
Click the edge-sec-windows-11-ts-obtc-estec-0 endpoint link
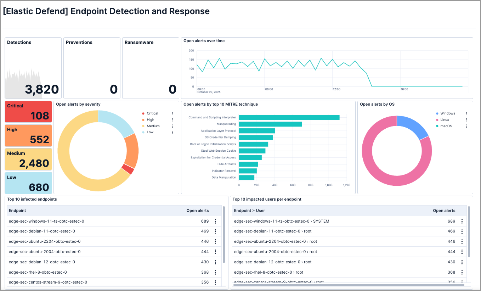(46, 221)
